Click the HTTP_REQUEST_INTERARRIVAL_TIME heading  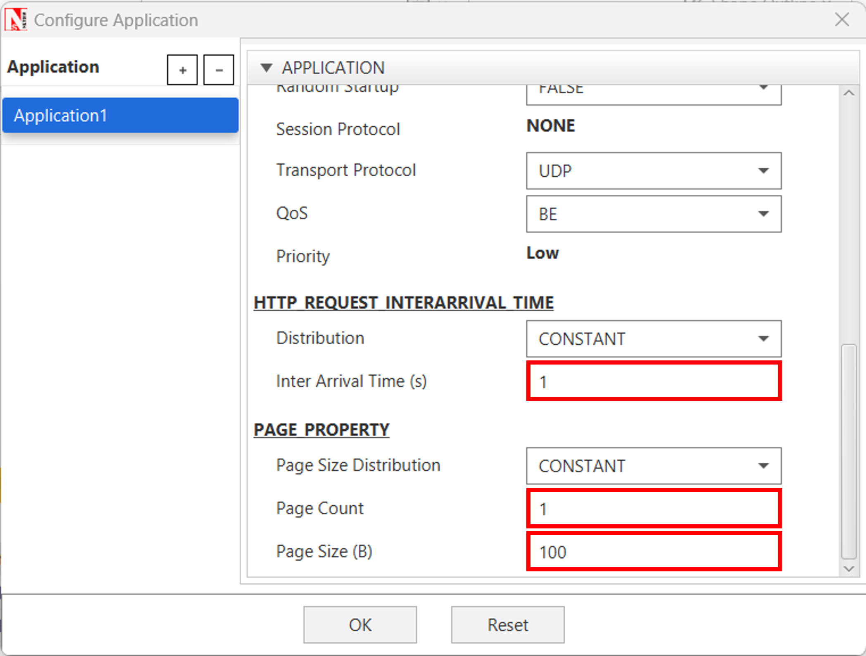tap(403, 303)
